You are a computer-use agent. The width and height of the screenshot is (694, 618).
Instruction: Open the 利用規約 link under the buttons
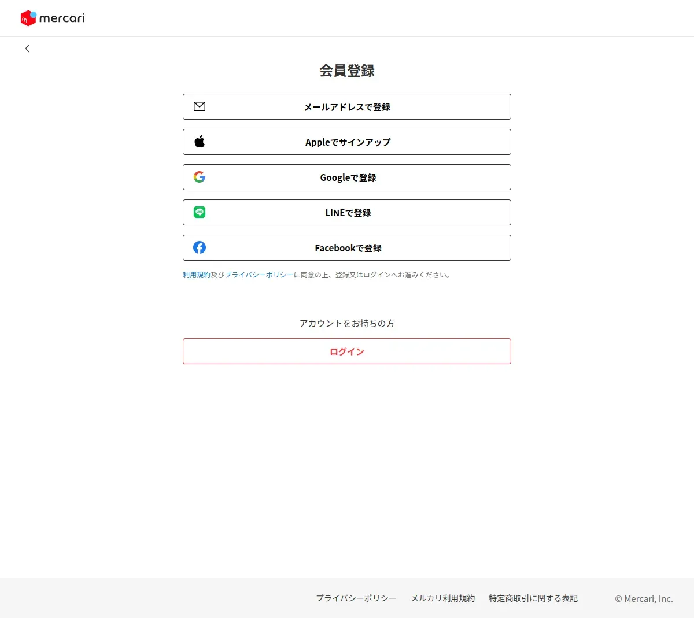click(x=197, y=275)
